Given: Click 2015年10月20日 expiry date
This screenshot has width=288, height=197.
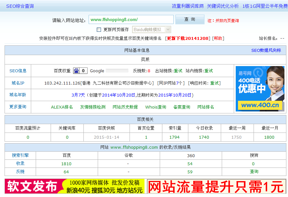Looking at the screenshot, I should (x=175, y=95).
